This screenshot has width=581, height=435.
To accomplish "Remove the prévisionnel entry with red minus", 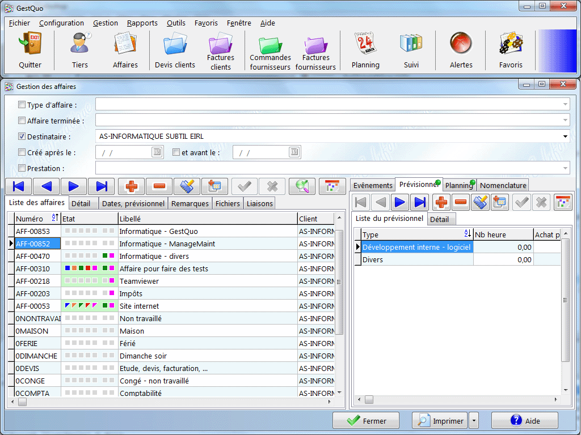I will pyautogui.click(x=461, y=202).
